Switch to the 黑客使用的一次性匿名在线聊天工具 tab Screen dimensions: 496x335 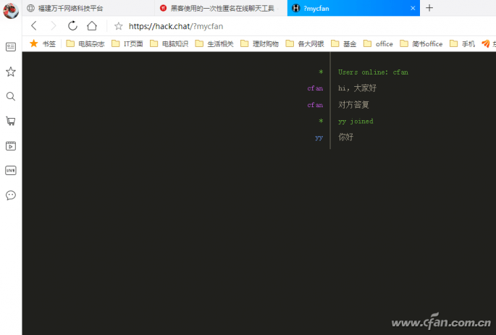(x=221, y=8)
